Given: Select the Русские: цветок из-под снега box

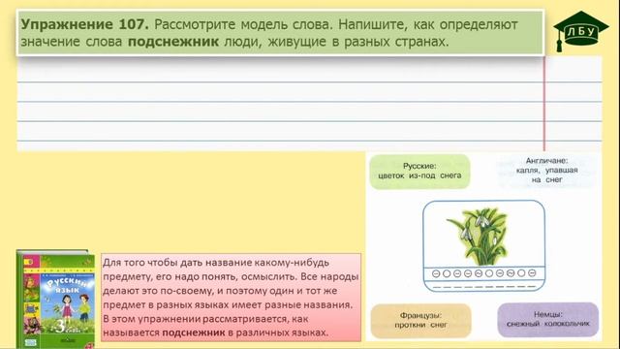Looking at the screenshot, I should [x=419, y=172].
